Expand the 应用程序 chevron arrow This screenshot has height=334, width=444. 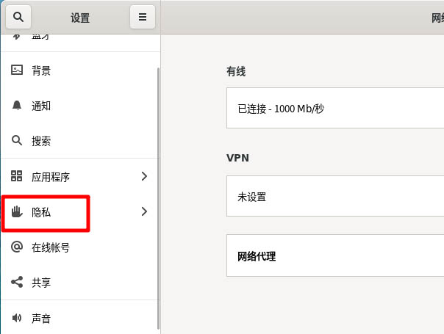point(144,176)
